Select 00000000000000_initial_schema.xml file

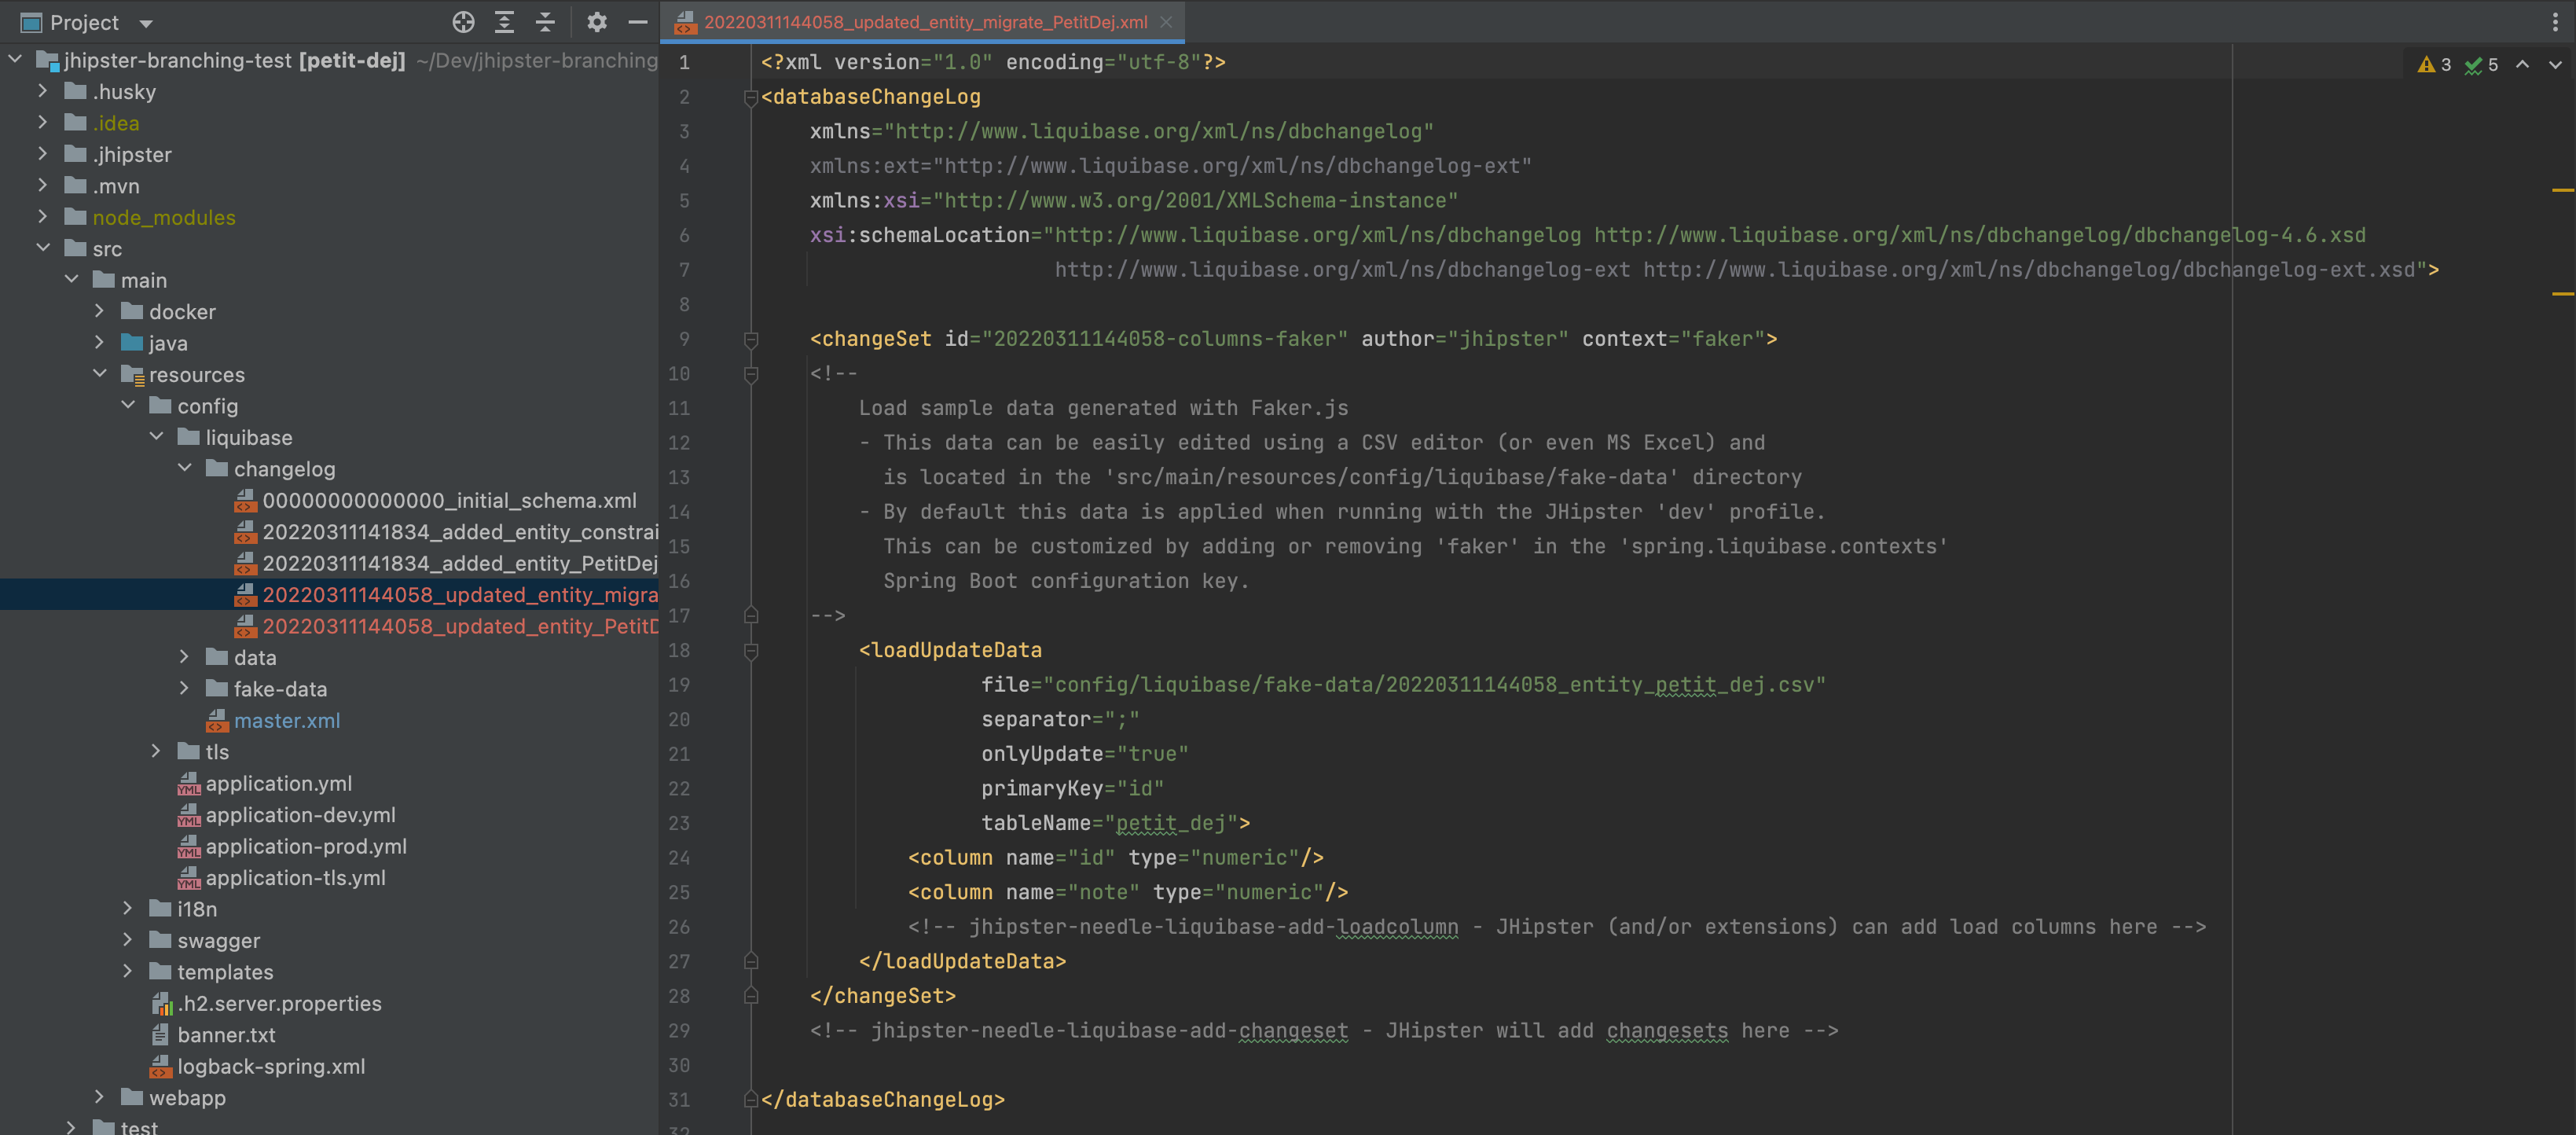pos(449,500)
